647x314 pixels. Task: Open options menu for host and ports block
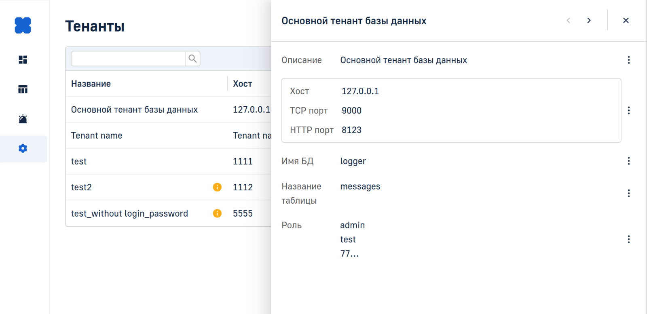628,110
